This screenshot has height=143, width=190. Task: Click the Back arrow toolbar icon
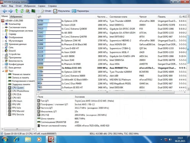5,11
